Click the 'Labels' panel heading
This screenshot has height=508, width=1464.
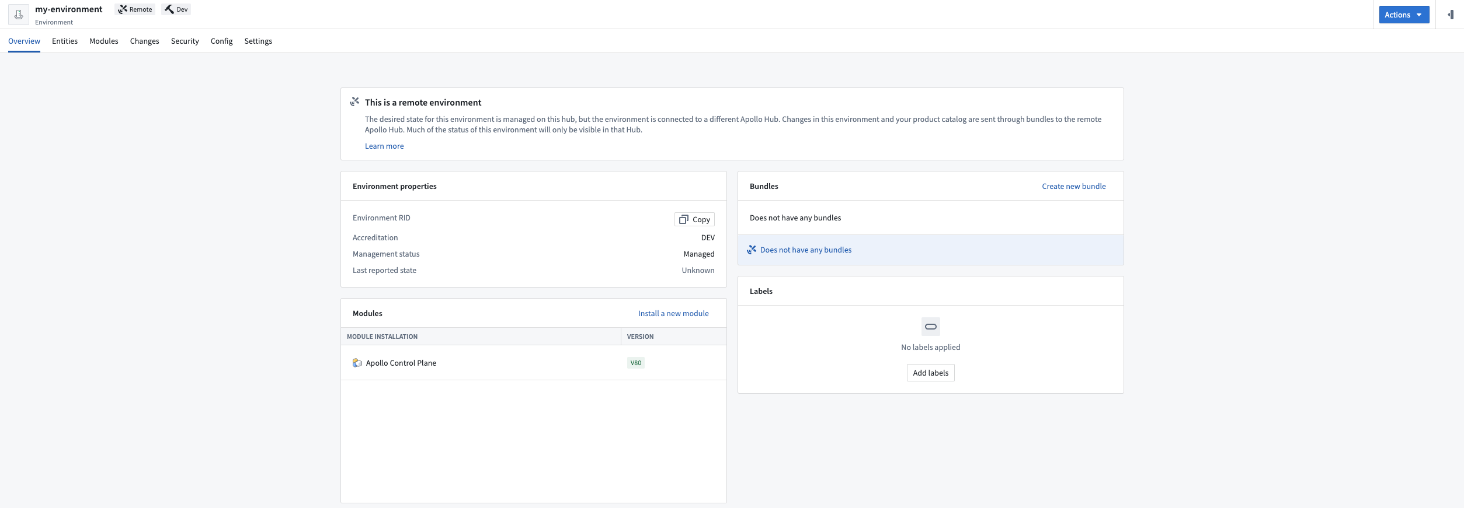point(761,291)
